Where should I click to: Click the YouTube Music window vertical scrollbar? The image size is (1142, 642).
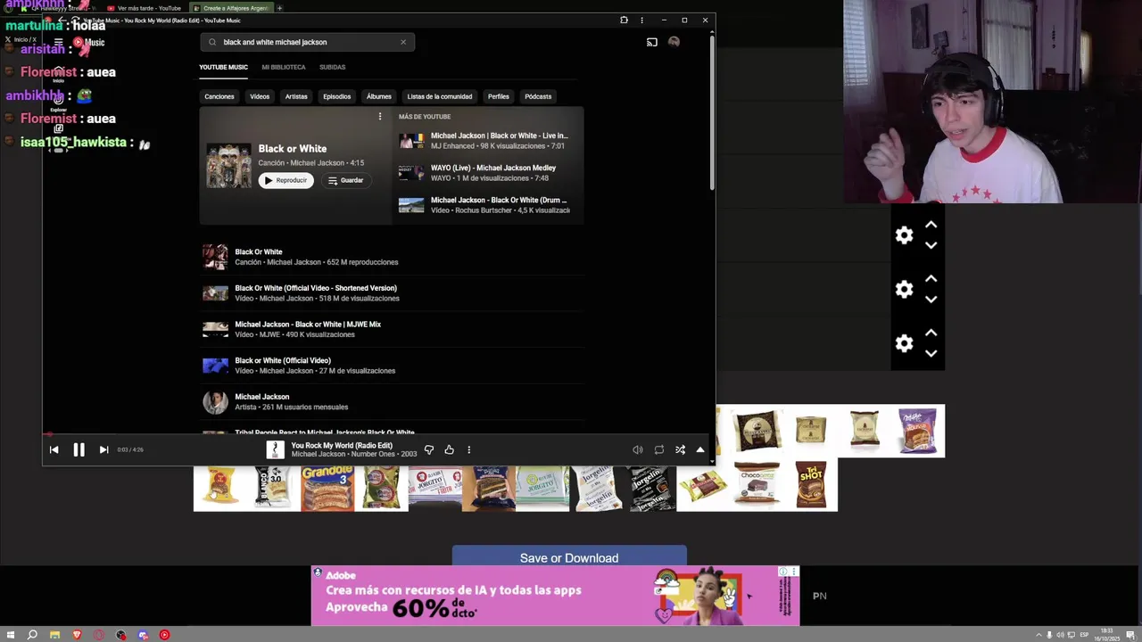pyautogui.click(x=711, y=111)
